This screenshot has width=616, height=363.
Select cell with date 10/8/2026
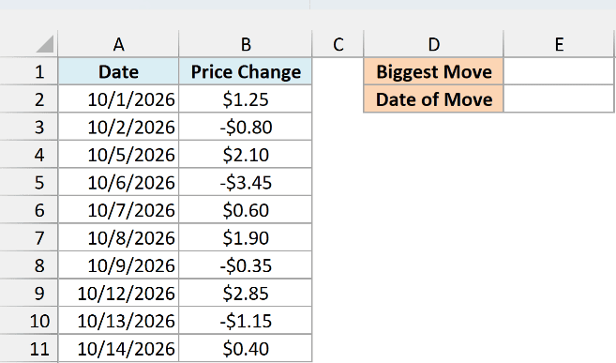coord(118,237)
